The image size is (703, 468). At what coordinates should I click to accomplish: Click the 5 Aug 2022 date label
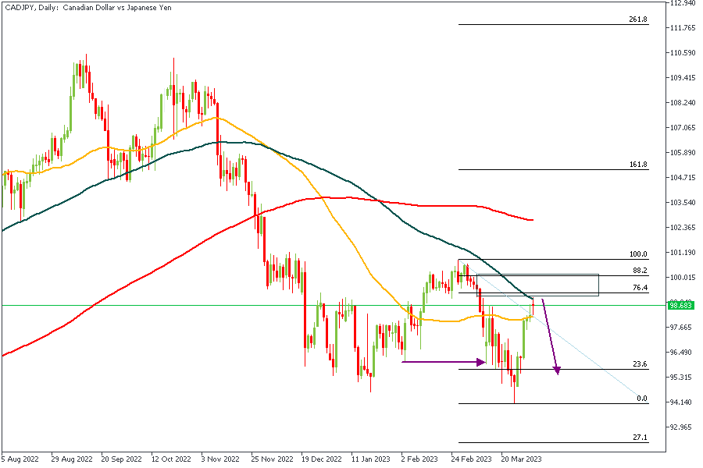coord(22,459)
